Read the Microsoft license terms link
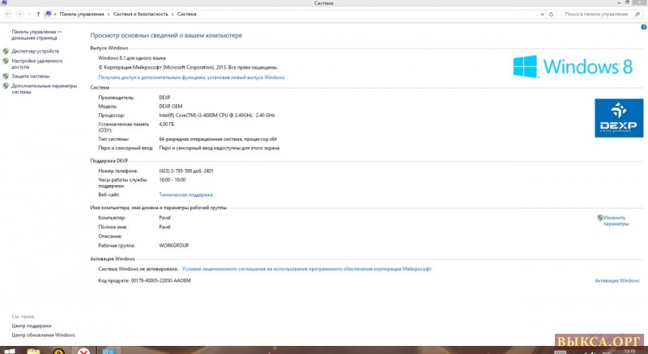 click(x=307, y=268)
